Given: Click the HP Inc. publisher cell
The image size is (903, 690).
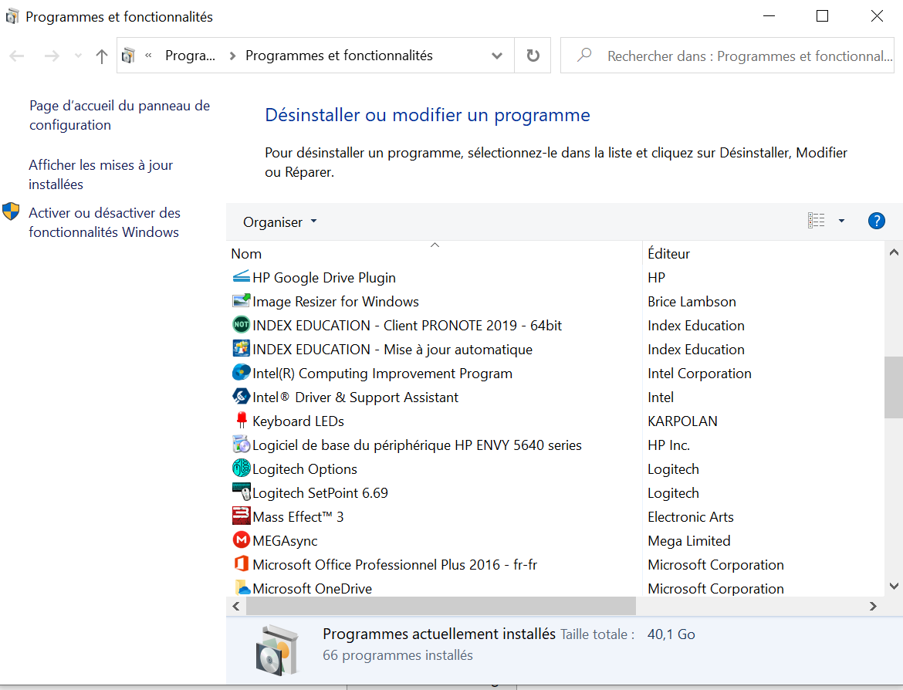Looking at the screenshot, I should click(668, 445).
